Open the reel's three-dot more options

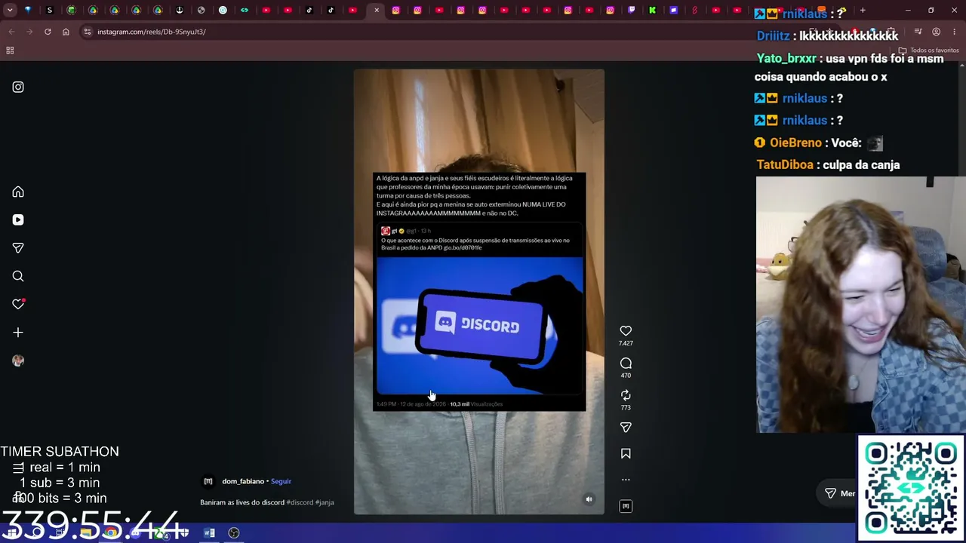[x=626, y=480]
